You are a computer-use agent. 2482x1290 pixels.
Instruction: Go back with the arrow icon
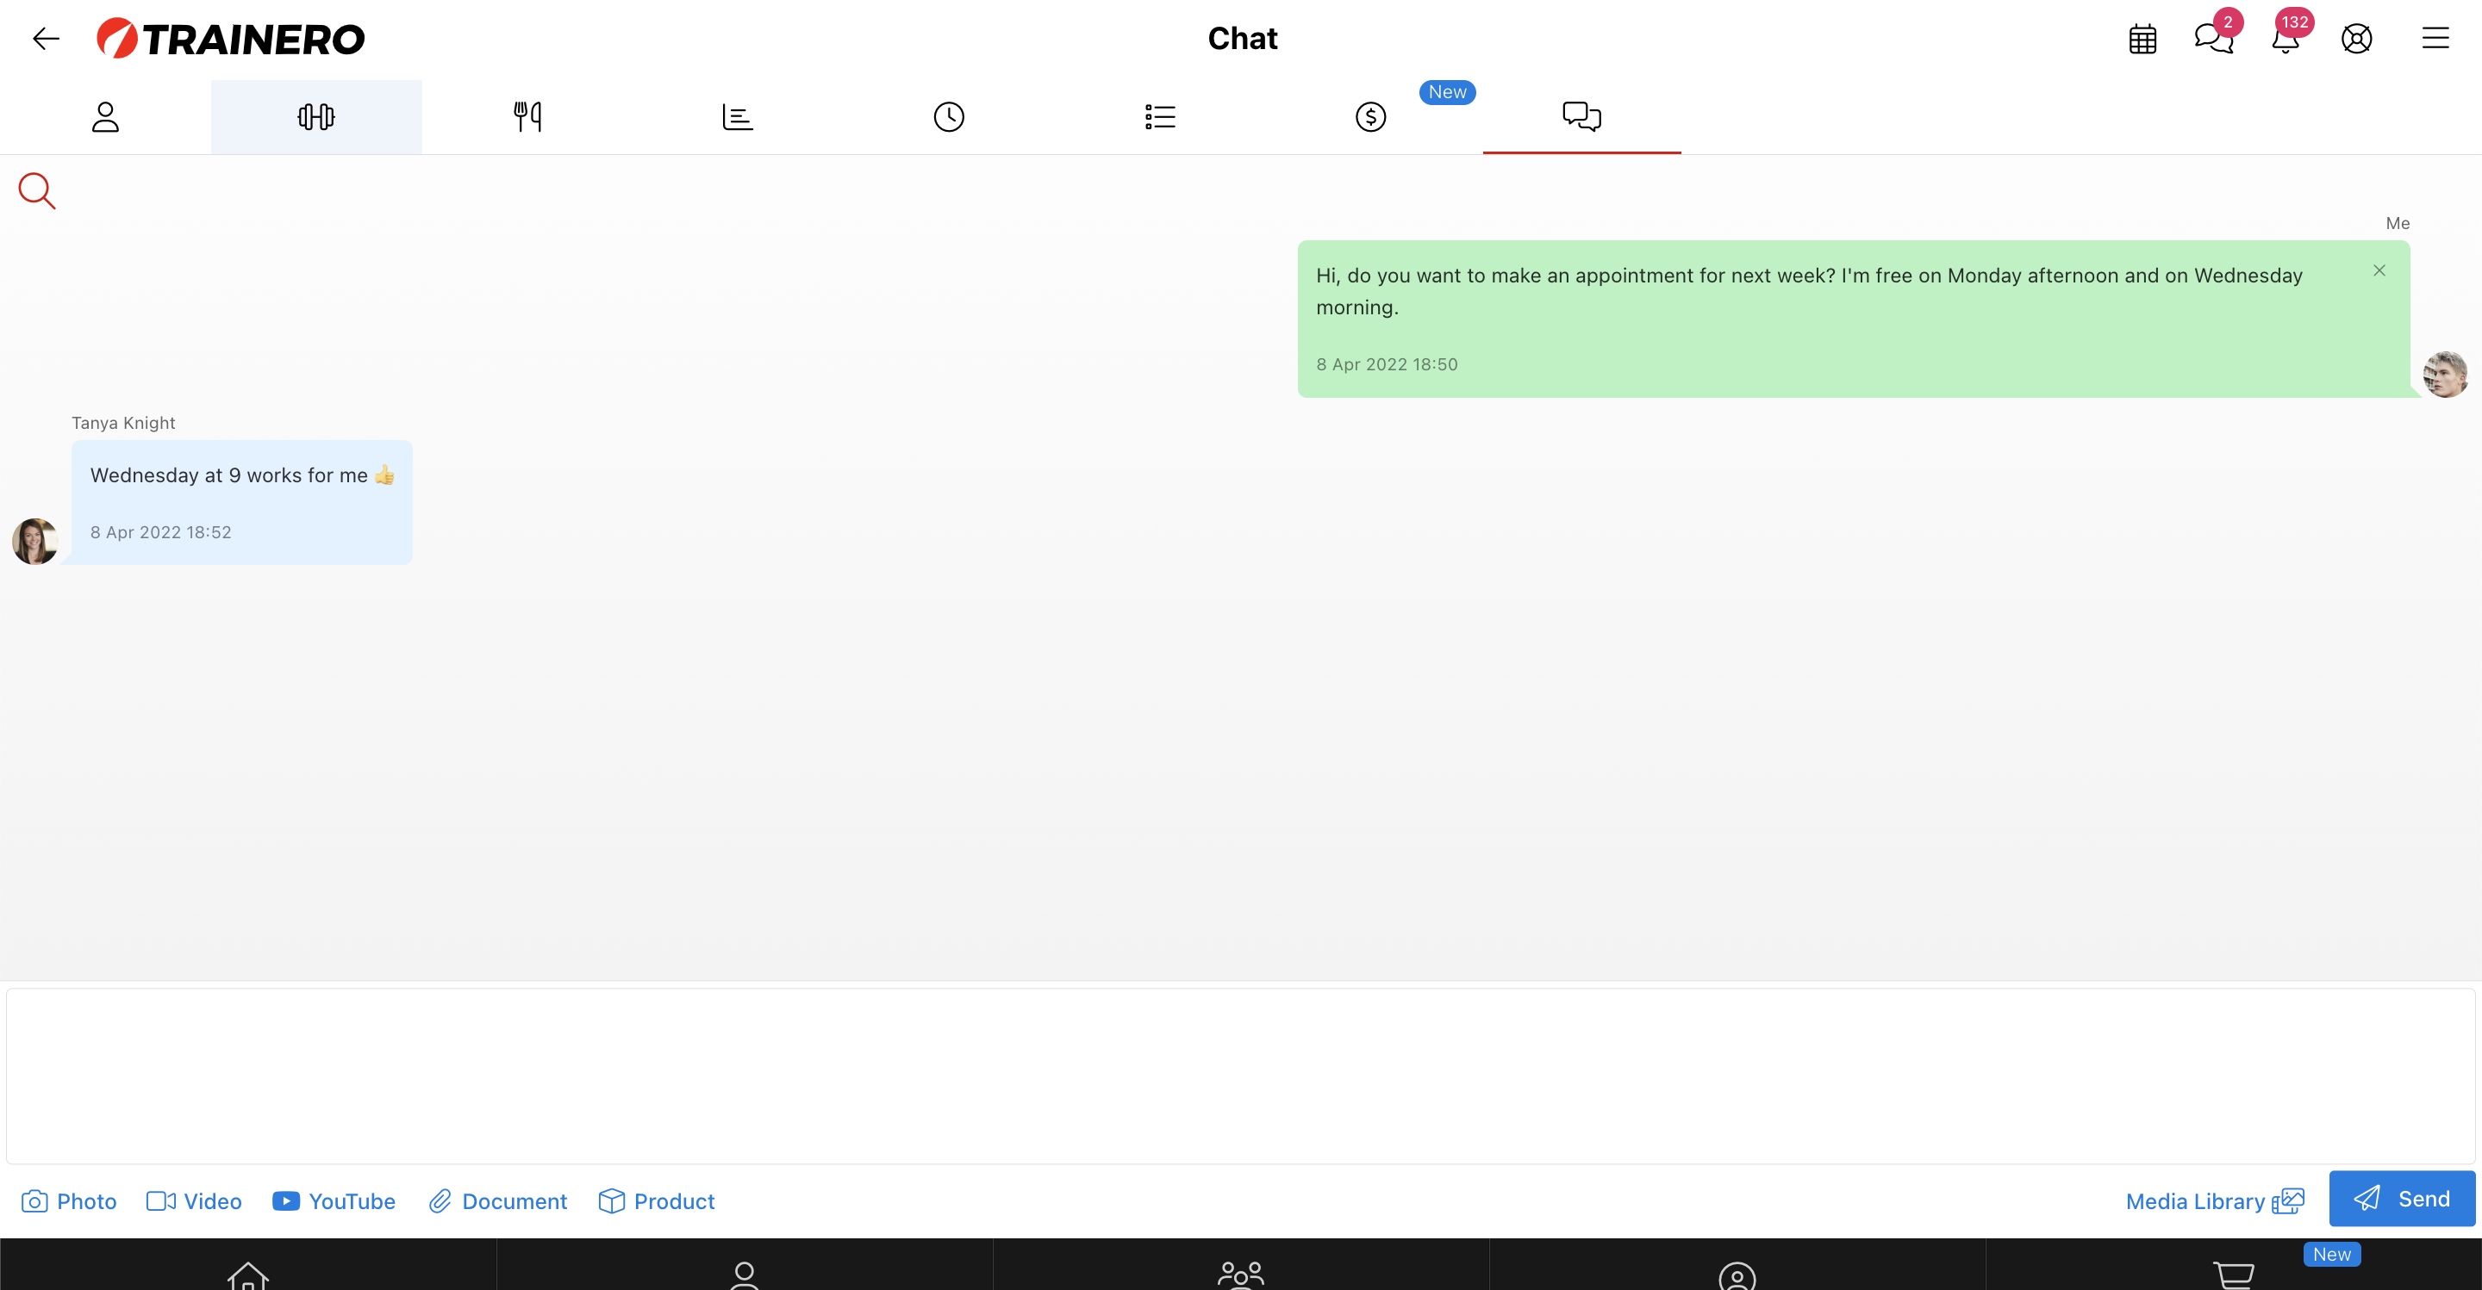point(47,39)
